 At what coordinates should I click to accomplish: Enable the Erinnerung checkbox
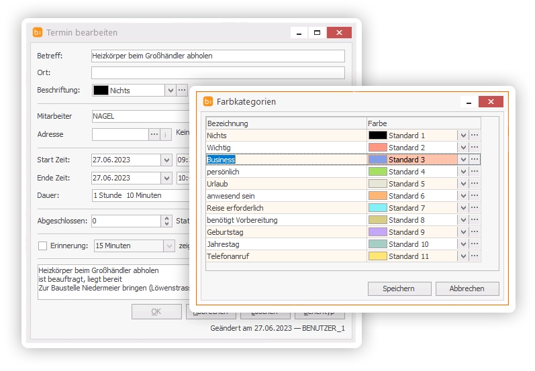click(43, 246)
